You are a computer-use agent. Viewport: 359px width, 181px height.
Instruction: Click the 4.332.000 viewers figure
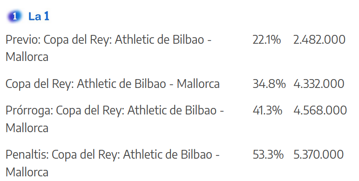[318, 84]
